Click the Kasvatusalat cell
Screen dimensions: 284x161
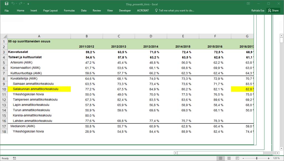coord(39,52)
